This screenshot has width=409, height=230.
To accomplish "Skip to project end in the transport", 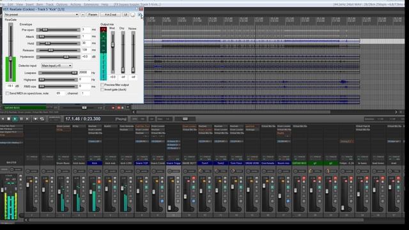I will [27, 119].
